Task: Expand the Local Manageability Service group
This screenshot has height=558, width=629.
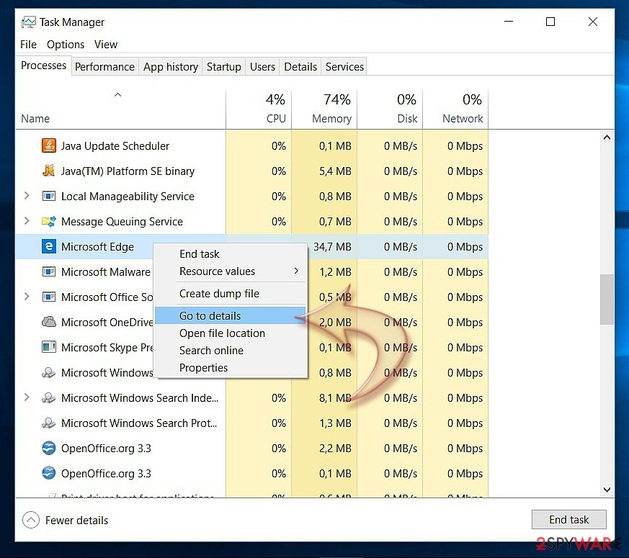Action: click(x=27, y=196)
